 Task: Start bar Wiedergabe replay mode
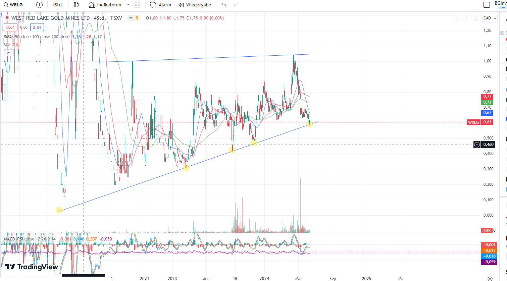point(195,5)
